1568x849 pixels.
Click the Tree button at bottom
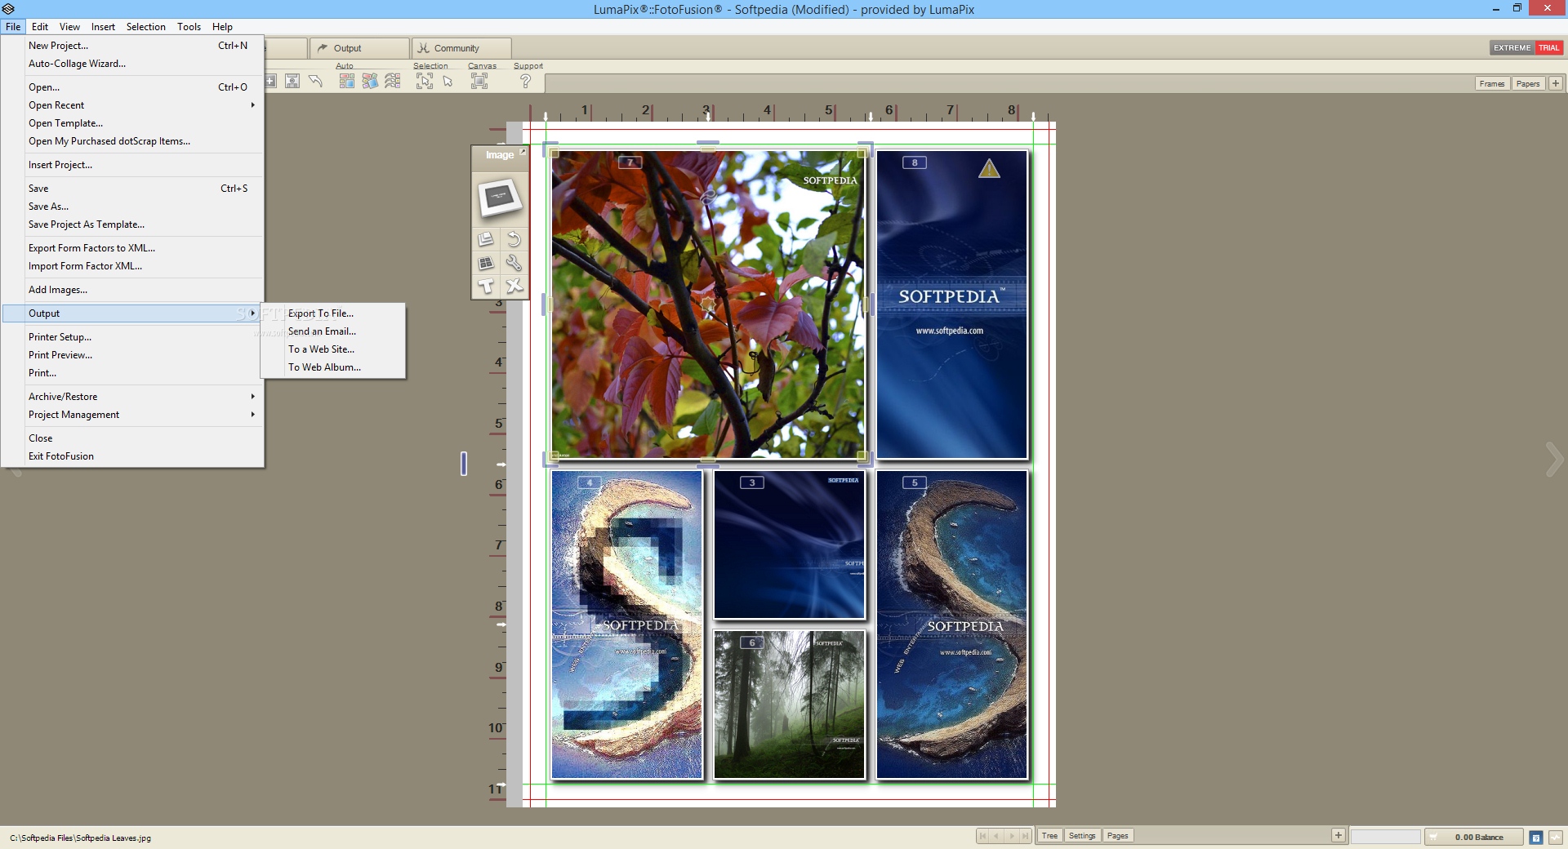tap(1049, 835)
